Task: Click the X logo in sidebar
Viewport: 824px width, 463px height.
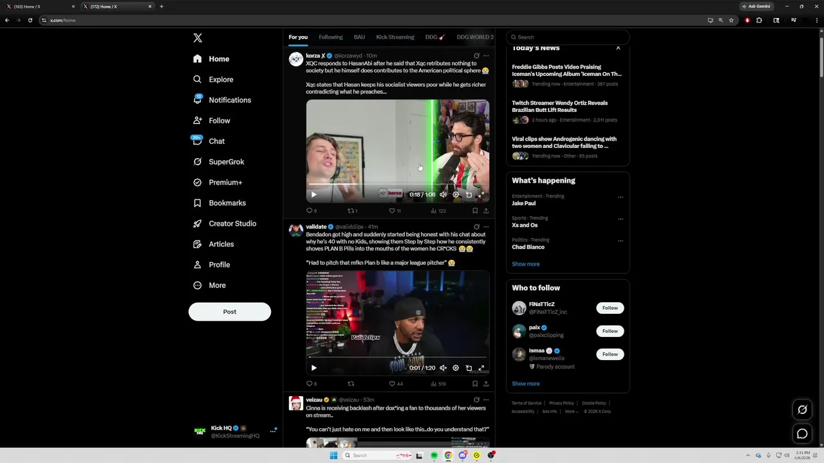Action: click(x=198, y=38)
